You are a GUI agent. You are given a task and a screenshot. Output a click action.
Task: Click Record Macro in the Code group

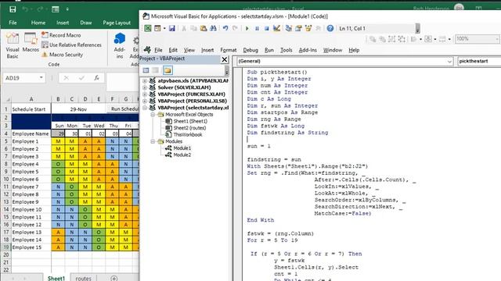point(61,35)
